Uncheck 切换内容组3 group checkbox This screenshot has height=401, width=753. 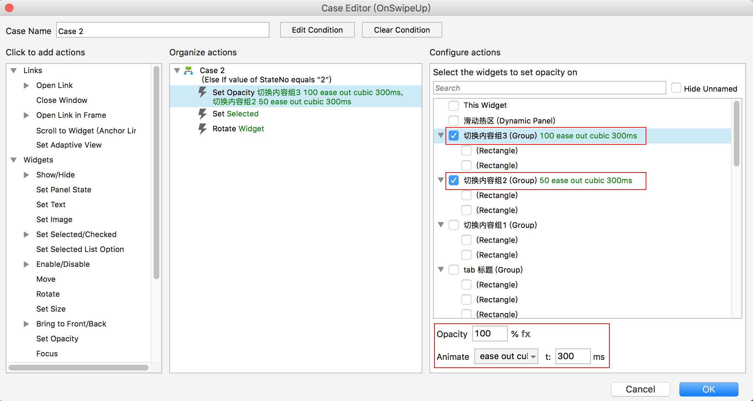(454, 136)
